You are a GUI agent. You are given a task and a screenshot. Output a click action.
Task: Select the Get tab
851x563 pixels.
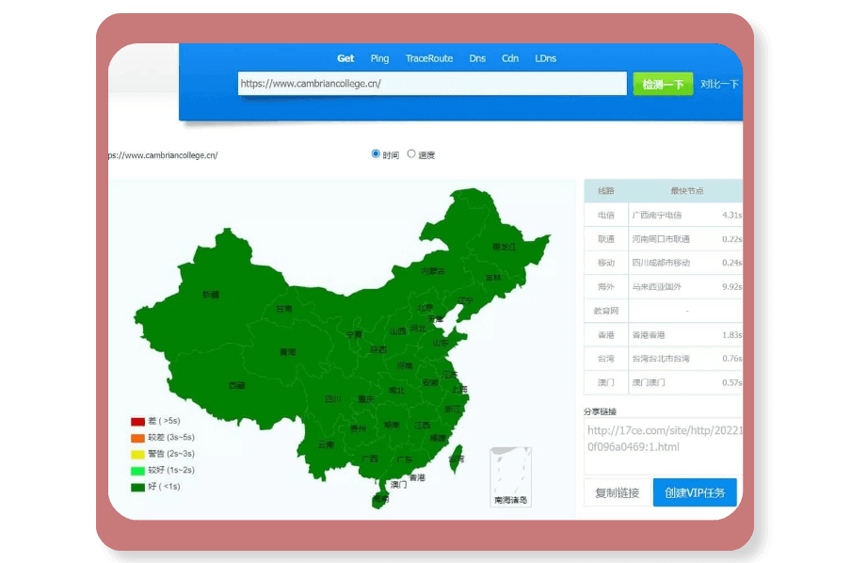click(x=345, y=58)
